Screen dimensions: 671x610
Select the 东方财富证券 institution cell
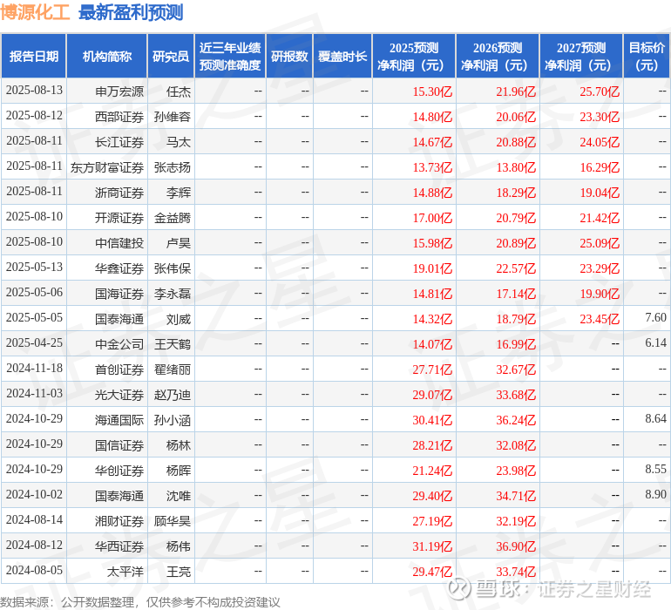coord(107,167)
